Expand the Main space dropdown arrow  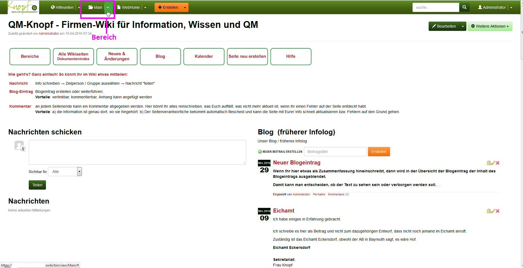click(x=108, y=8)
